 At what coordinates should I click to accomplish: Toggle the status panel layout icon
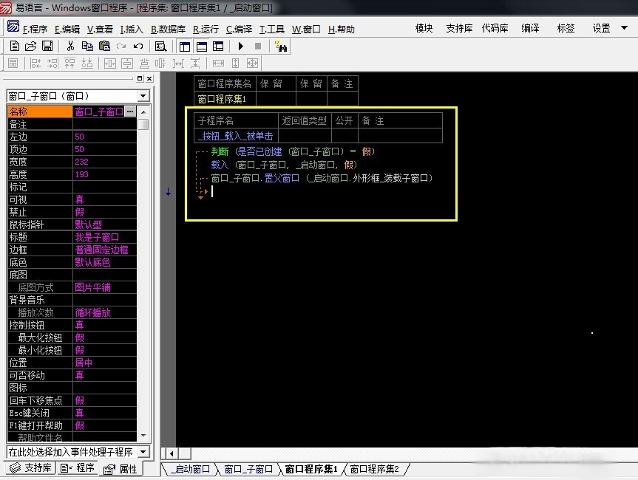point(201,47)
